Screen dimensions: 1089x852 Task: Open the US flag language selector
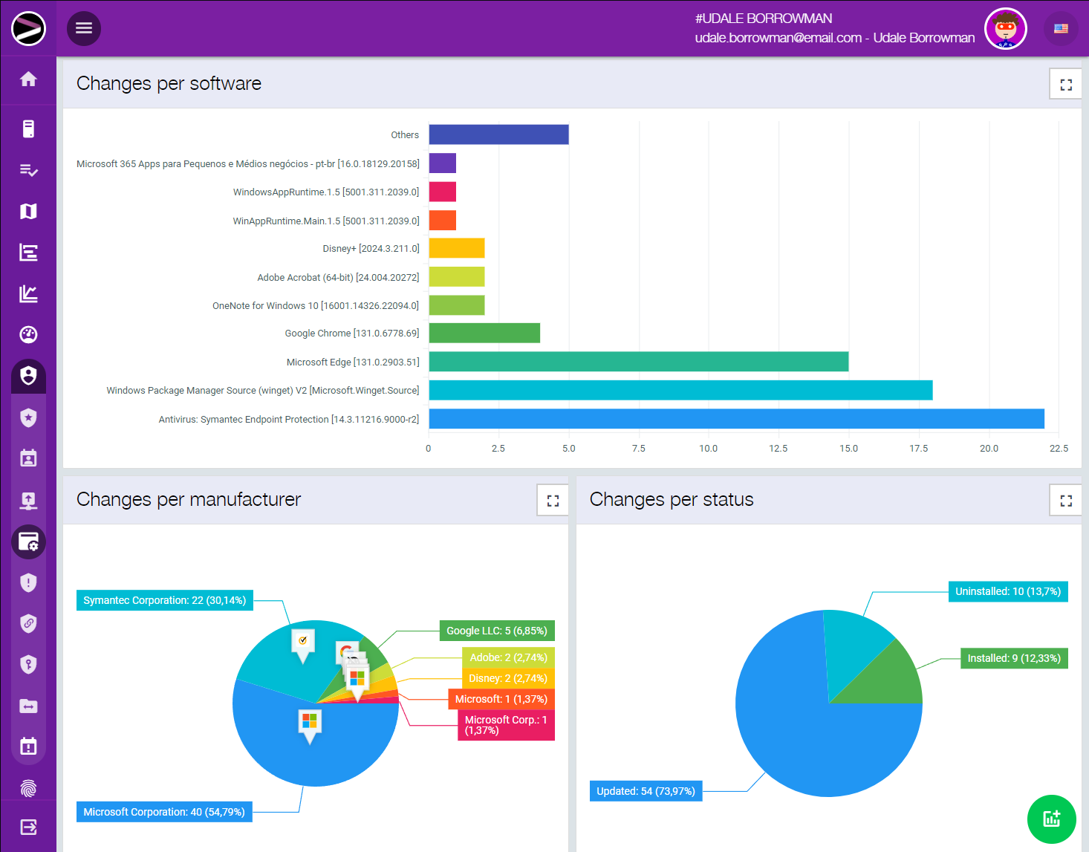click(1061, 29)
